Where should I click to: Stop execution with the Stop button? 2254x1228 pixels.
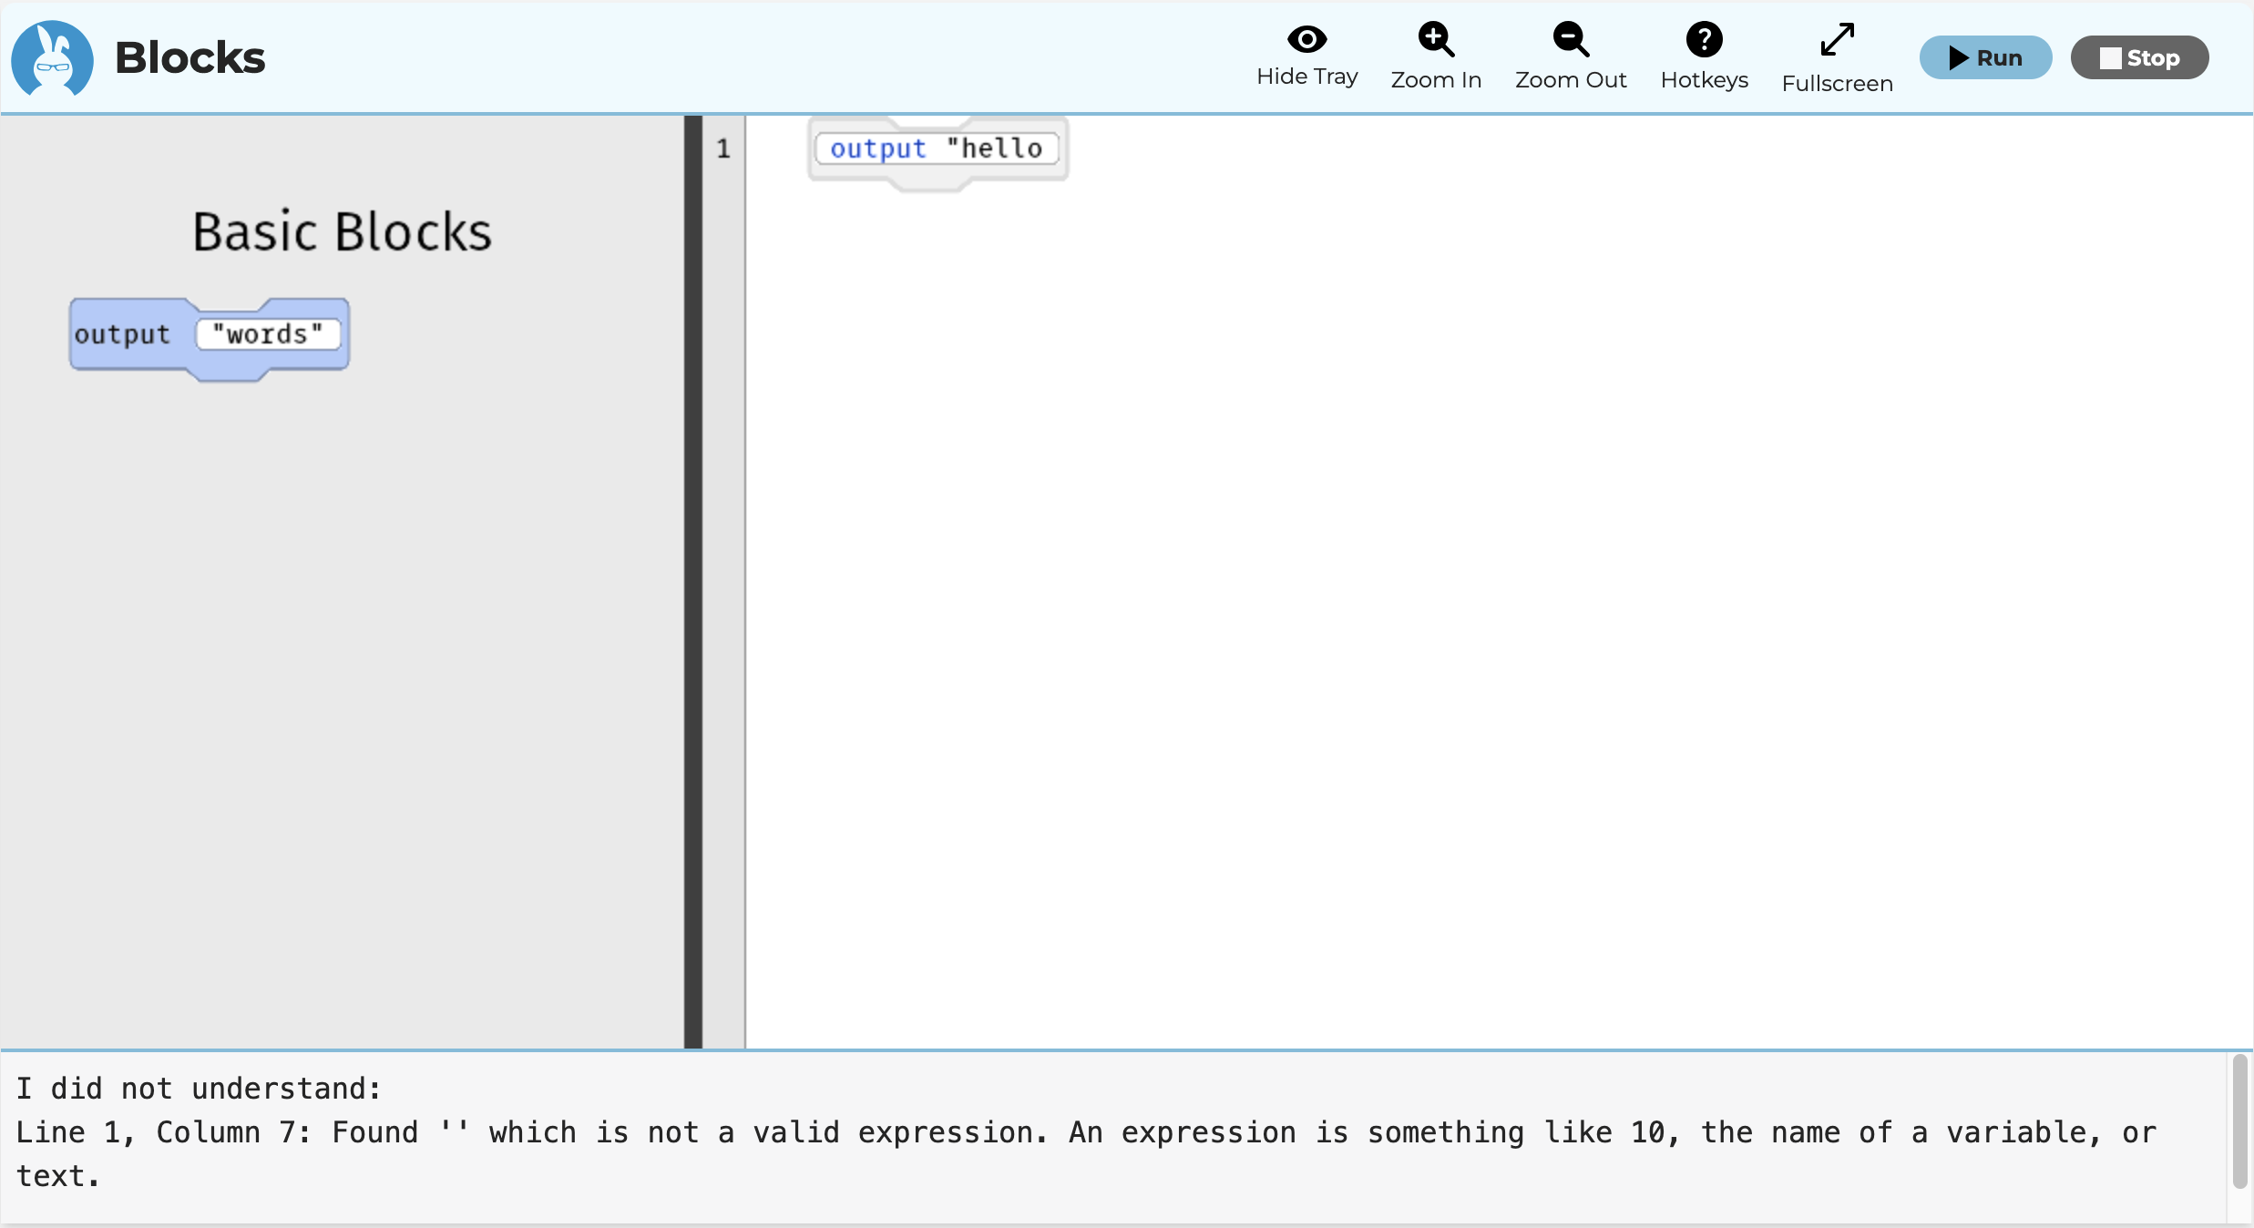coord(2139,57)
